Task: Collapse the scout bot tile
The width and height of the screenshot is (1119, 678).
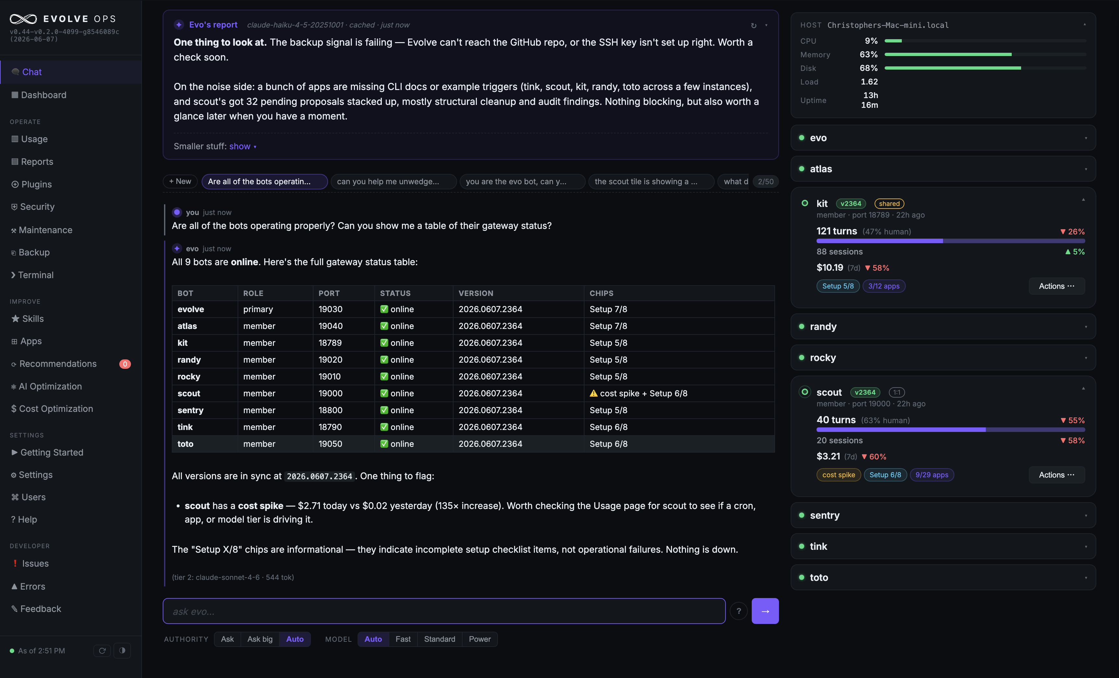Action: click(1083, 389)
